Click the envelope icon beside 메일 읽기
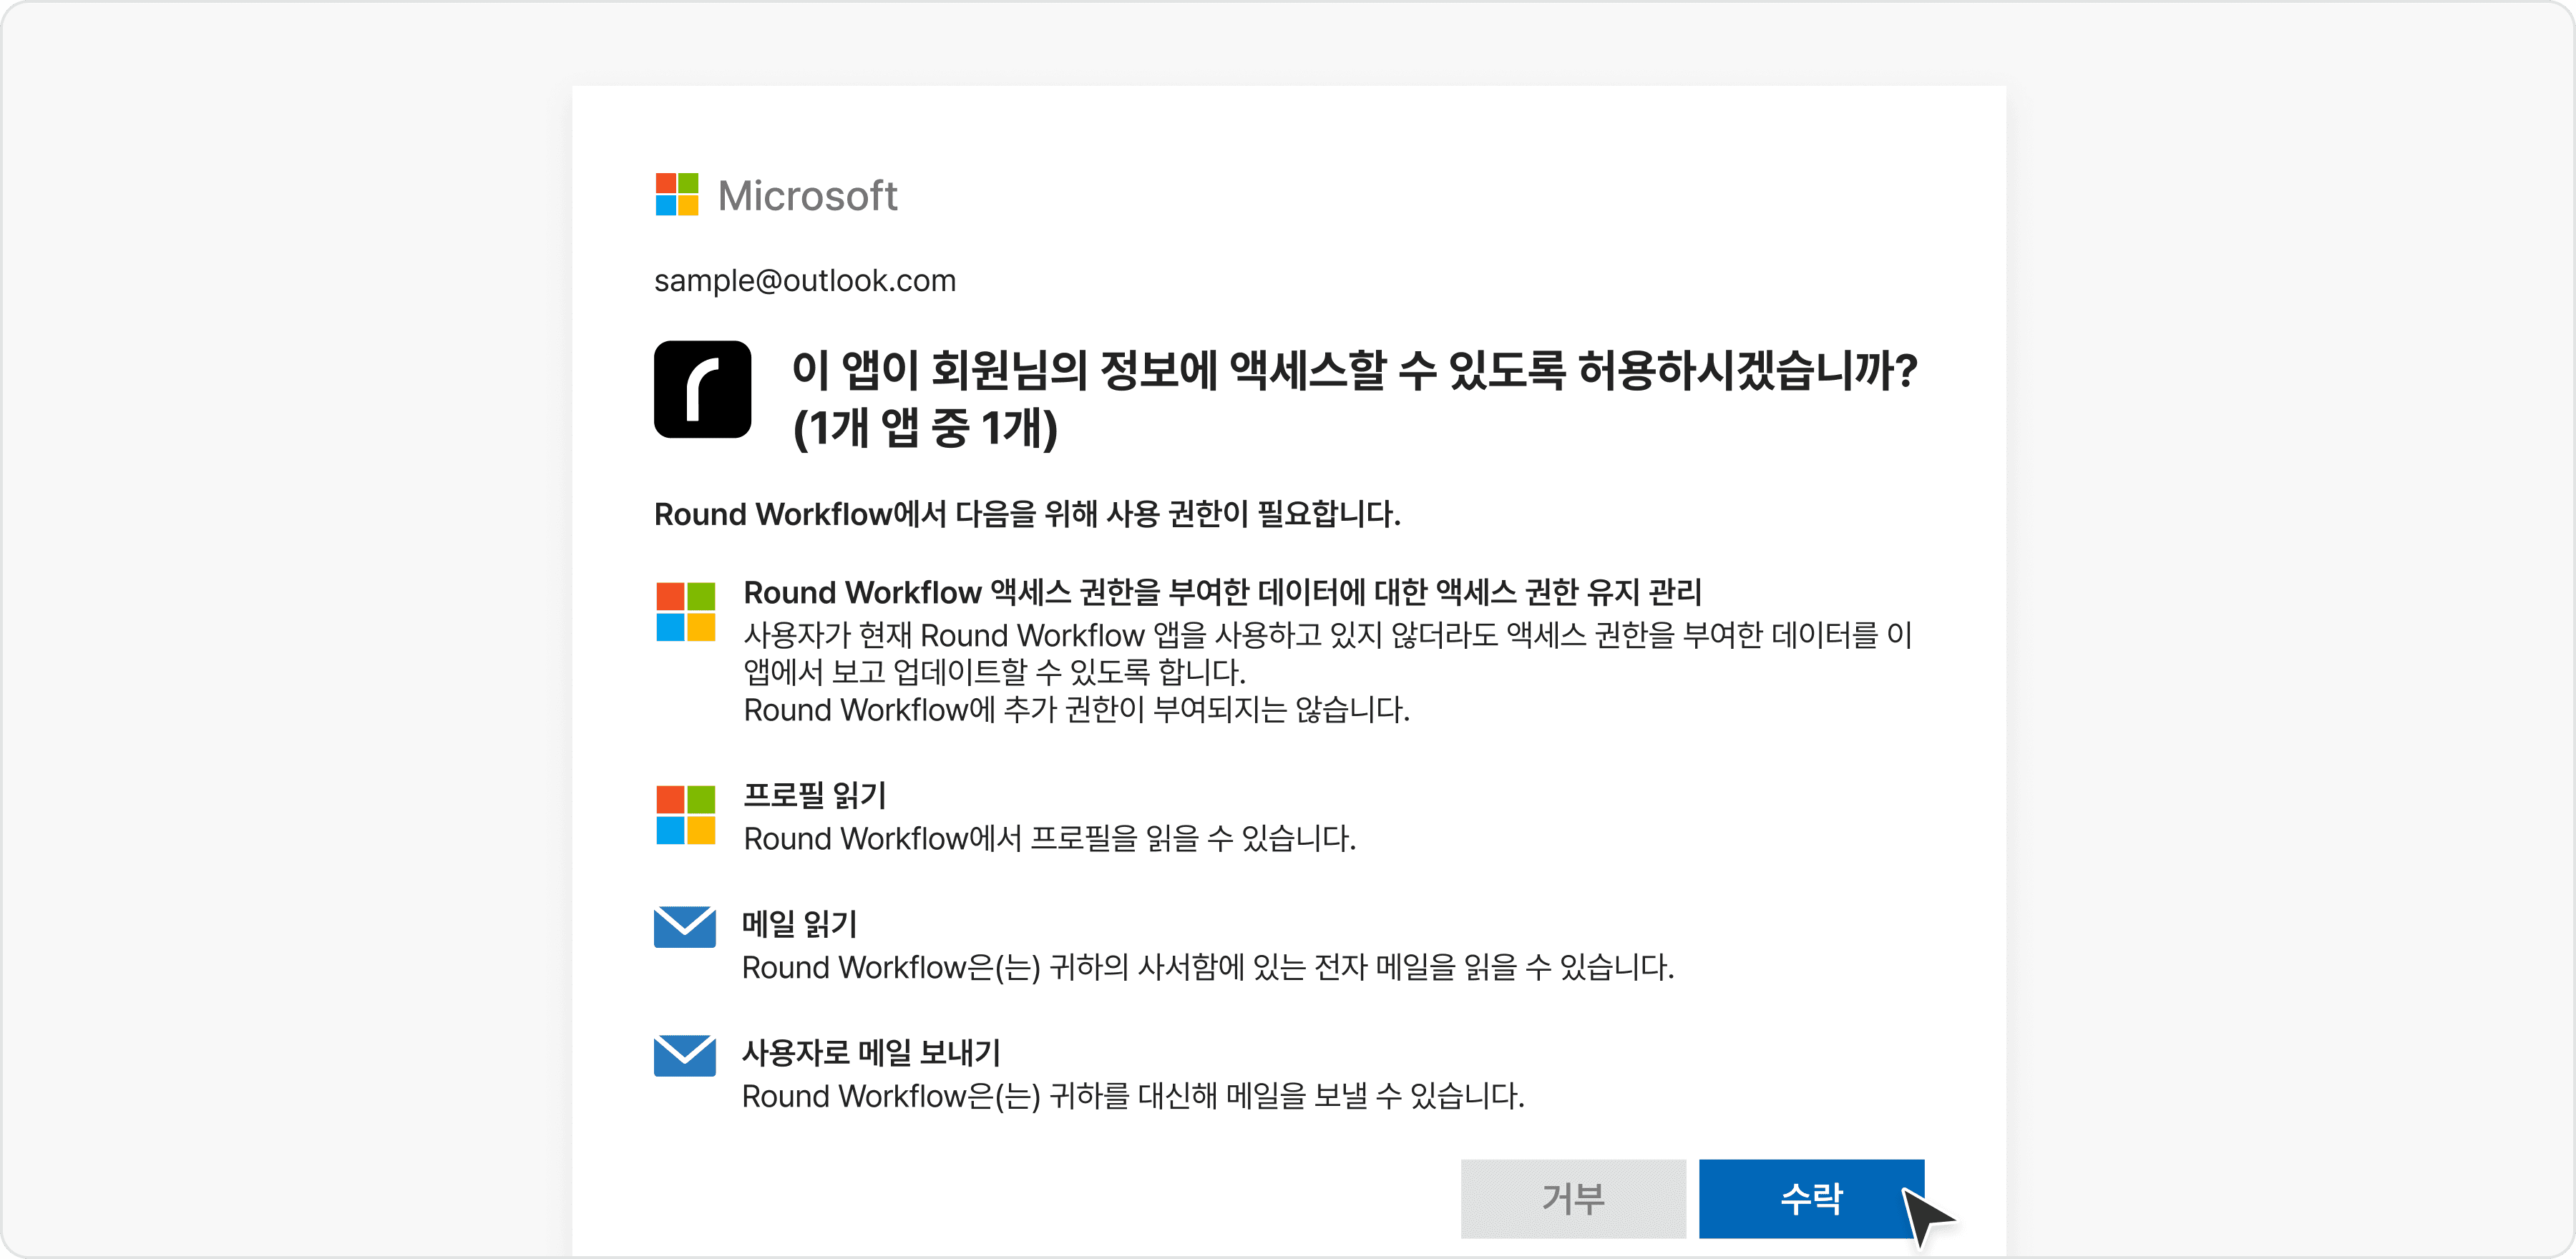2576x1259 pixels. pyautogui.click(x=685, y=927)
